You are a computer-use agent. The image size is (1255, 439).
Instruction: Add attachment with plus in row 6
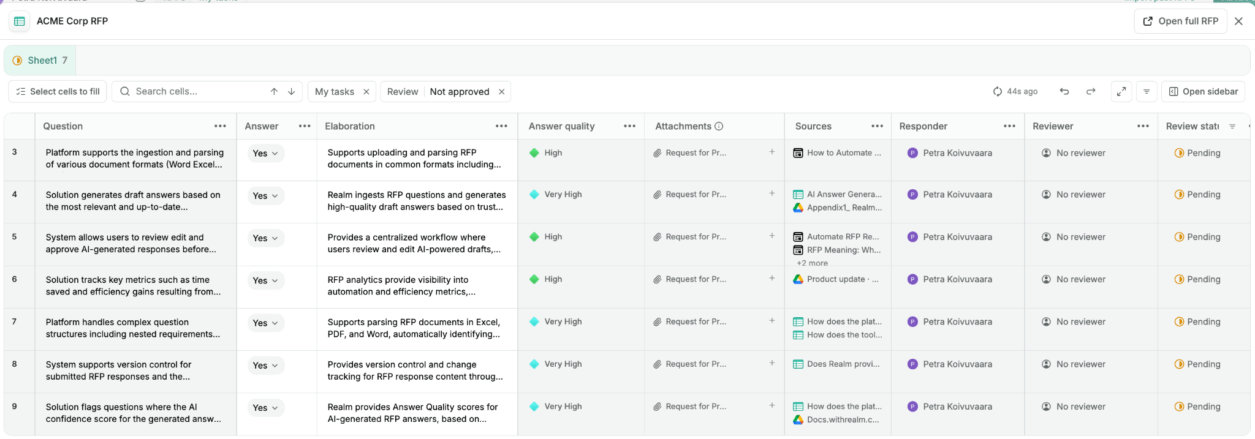point(772,278)
